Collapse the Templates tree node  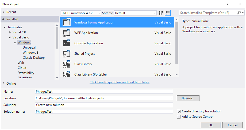(5, 27)
